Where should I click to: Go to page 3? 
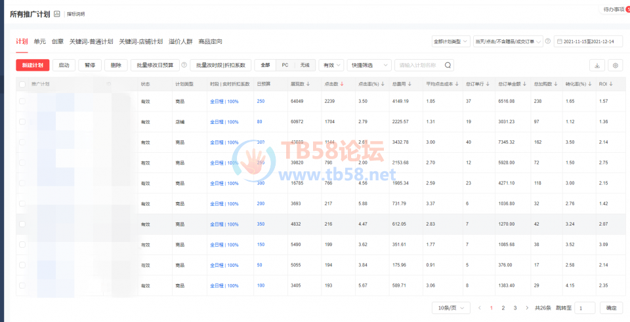click(x=515, y=308)
